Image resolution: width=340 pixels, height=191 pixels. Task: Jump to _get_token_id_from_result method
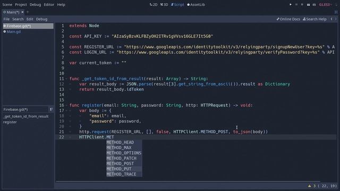[26, 116]
